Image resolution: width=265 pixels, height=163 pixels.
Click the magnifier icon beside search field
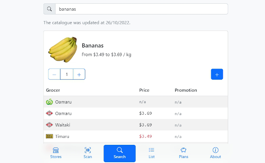49,9
